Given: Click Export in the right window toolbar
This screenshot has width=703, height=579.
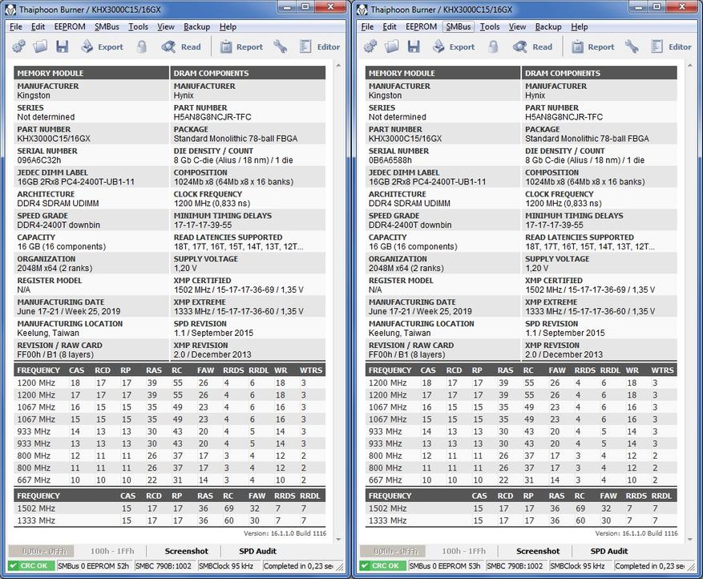Looking at the screenshot, I should click(x=454, y=47).
